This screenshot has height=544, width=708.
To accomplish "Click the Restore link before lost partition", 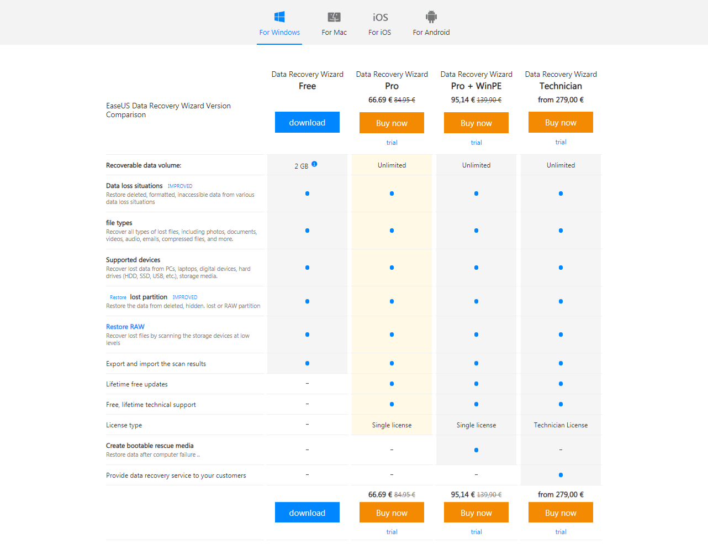I will click(118, 297).
